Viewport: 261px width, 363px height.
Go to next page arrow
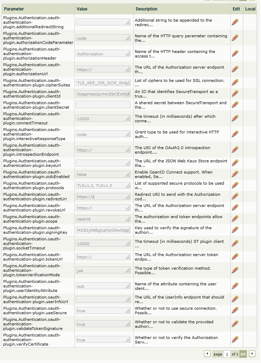point(252,354)
